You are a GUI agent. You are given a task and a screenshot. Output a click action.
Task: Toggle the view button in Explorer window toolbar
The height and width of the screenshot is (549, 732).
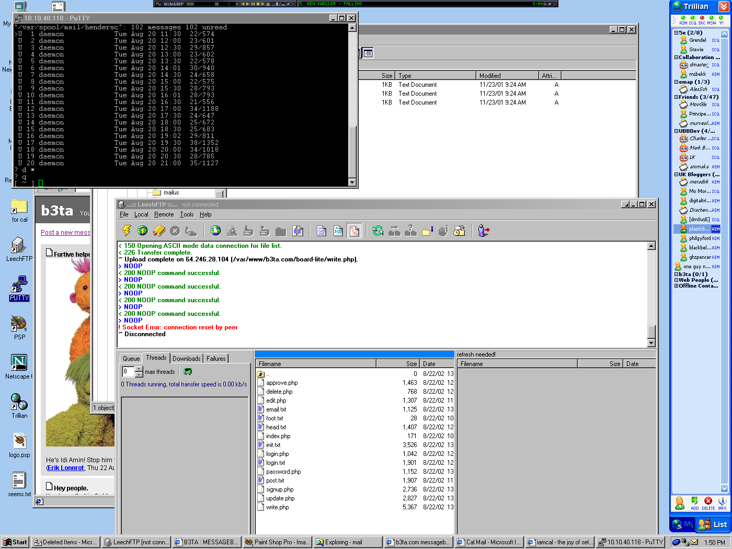pyautogui.click(x=368, y=53)
